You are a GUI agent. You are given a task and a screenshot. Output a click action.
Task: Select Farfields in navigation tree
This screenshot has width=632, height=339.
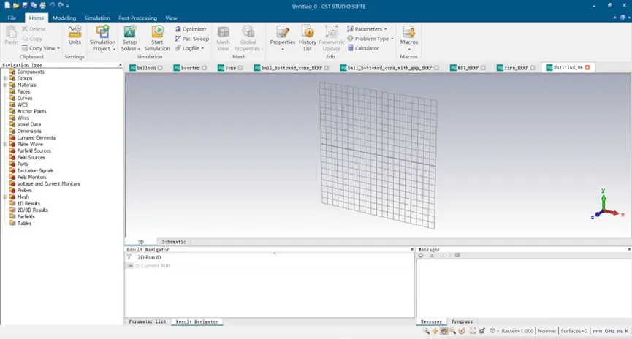coord(26,216)
